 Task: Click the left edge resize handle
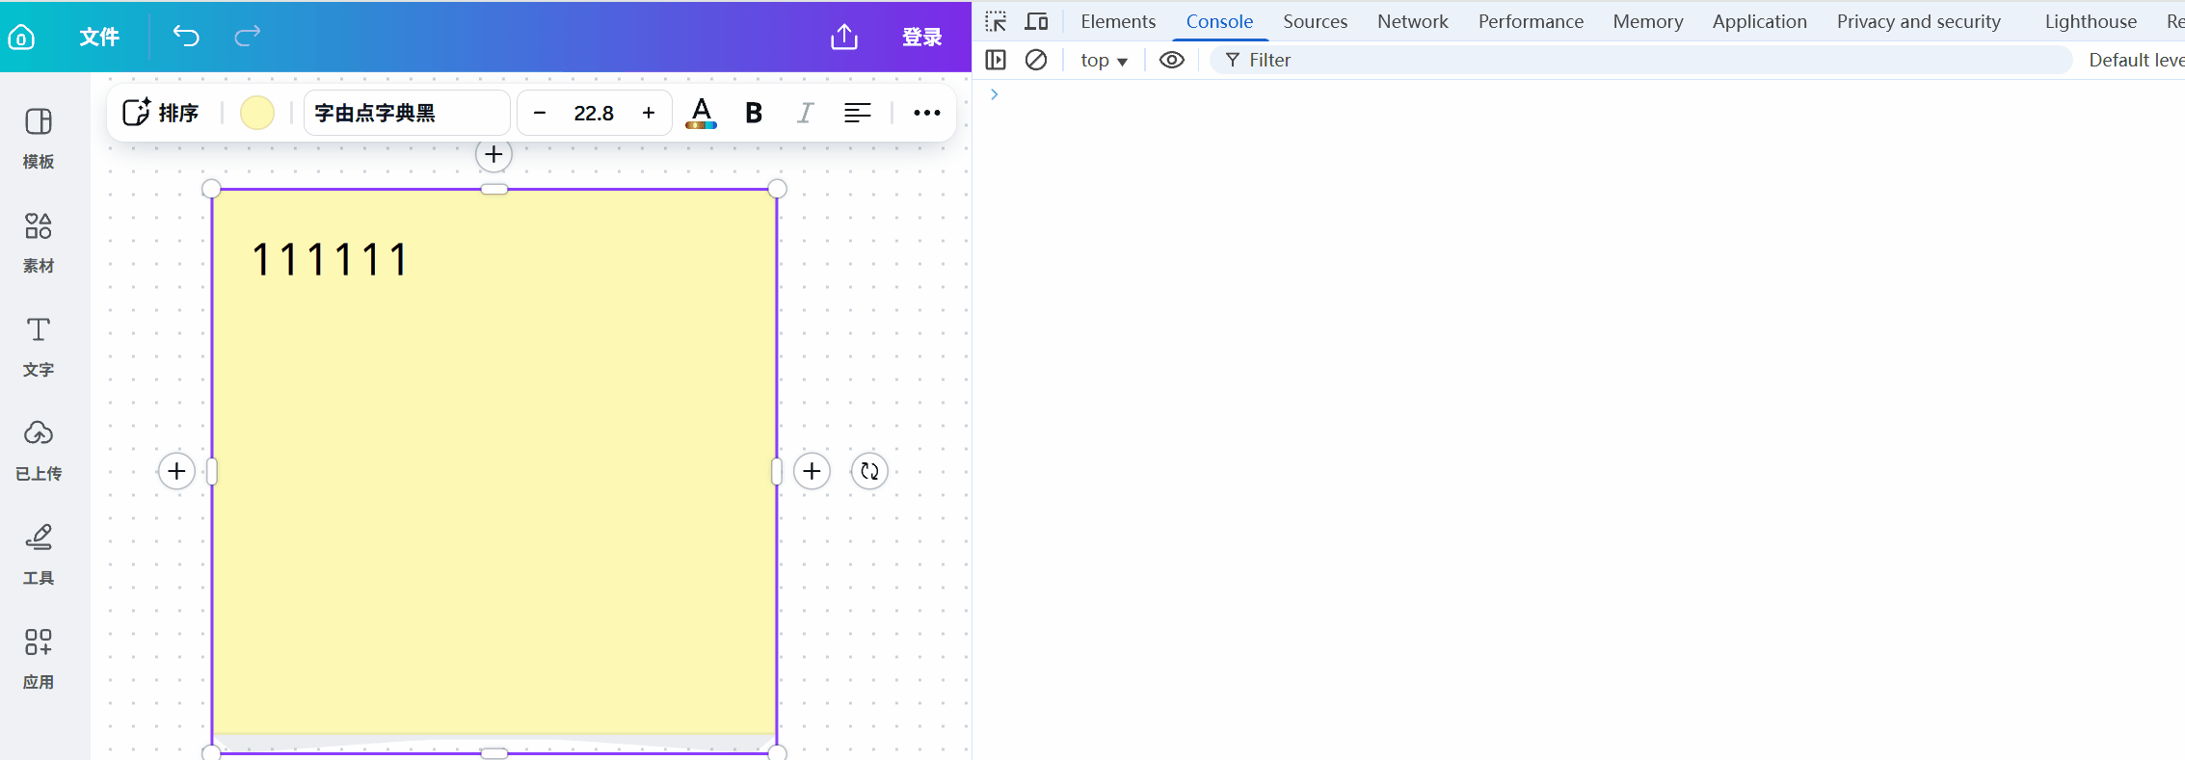click(x=212, y=471)
